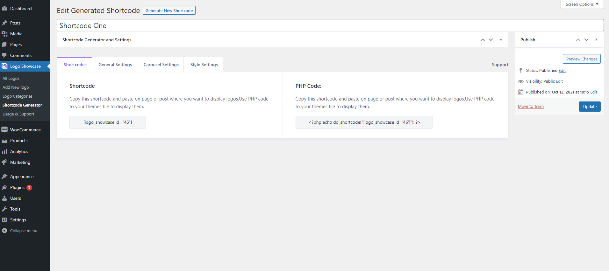Click the Shortcode One title field
609x271 pixels.
tap(330, 25)
